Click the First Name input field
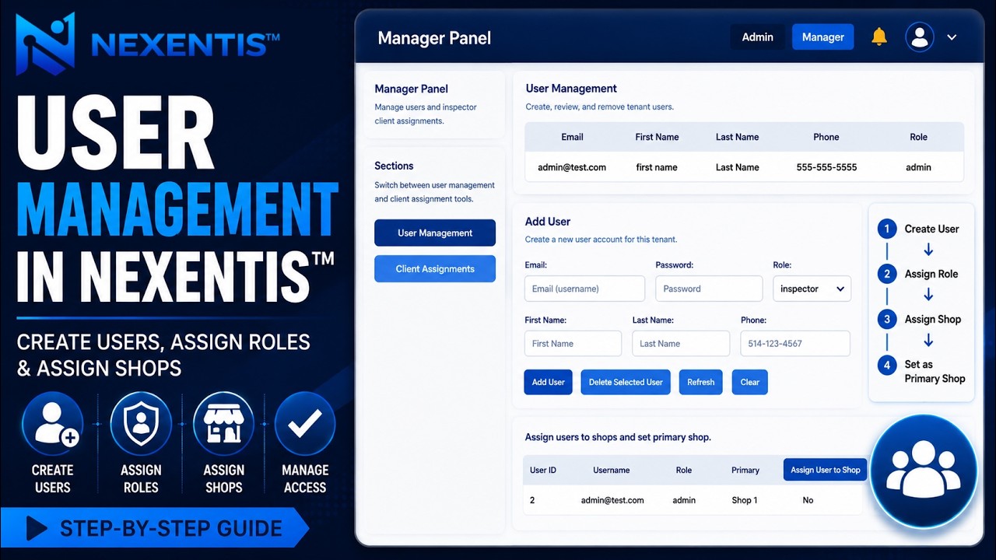The height and width of the screenshot is (560, 996). 573,343
